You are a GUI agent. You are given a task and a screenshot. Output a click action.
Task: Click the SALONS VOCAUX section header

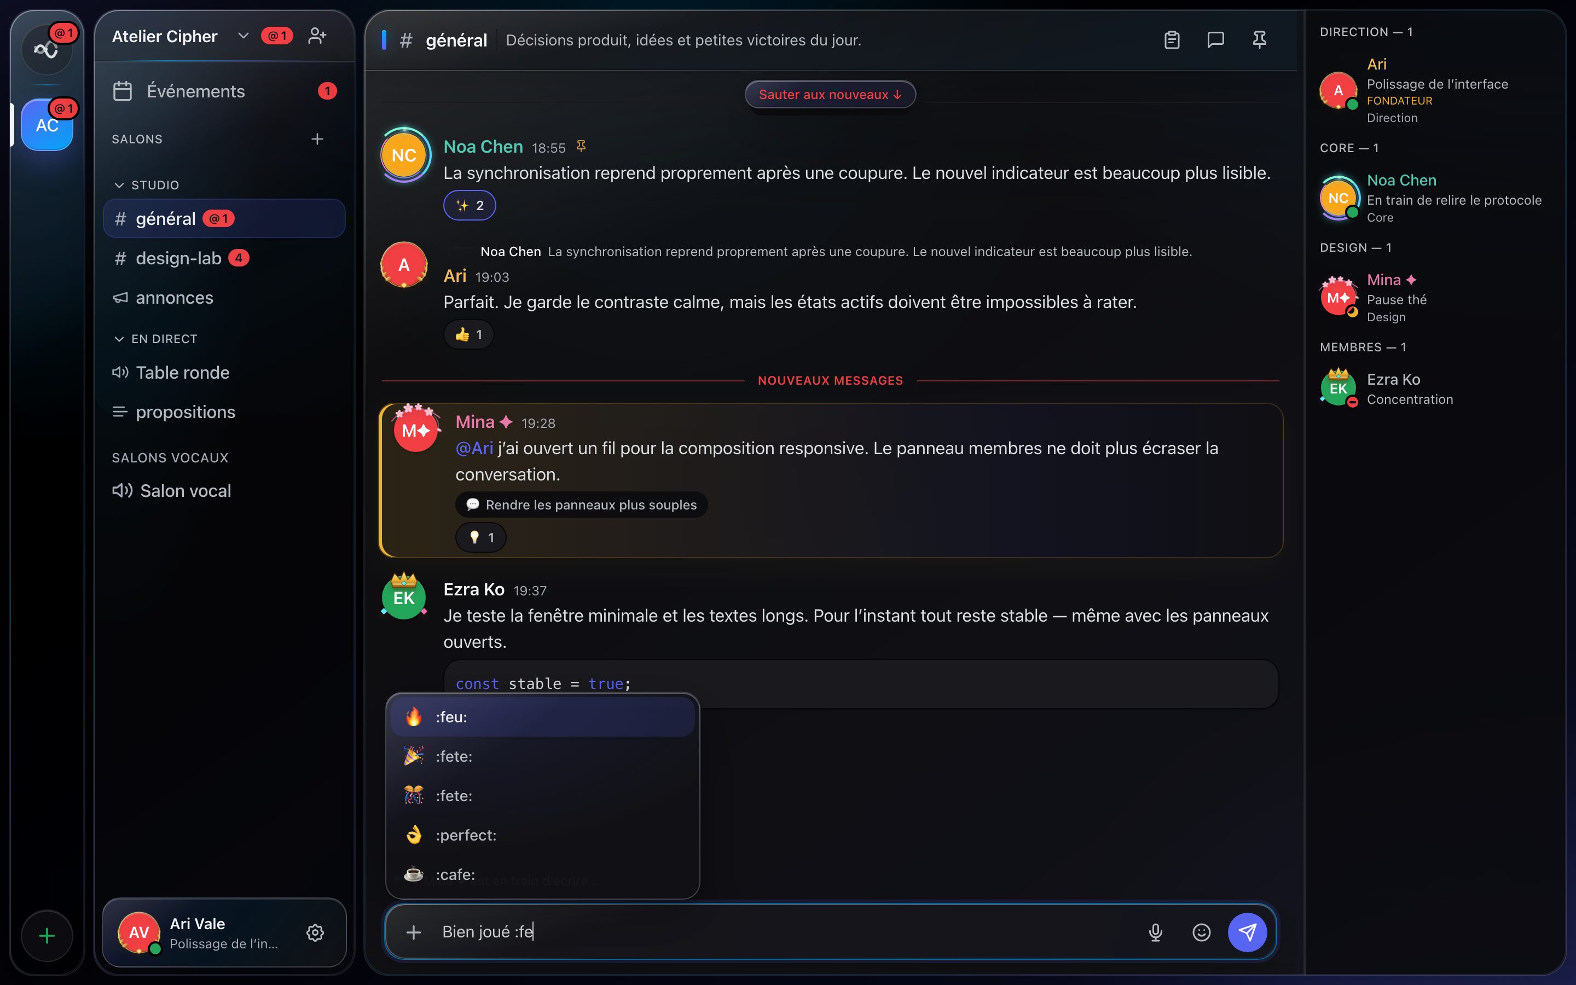pyautogui.click(x=170, y=457)
